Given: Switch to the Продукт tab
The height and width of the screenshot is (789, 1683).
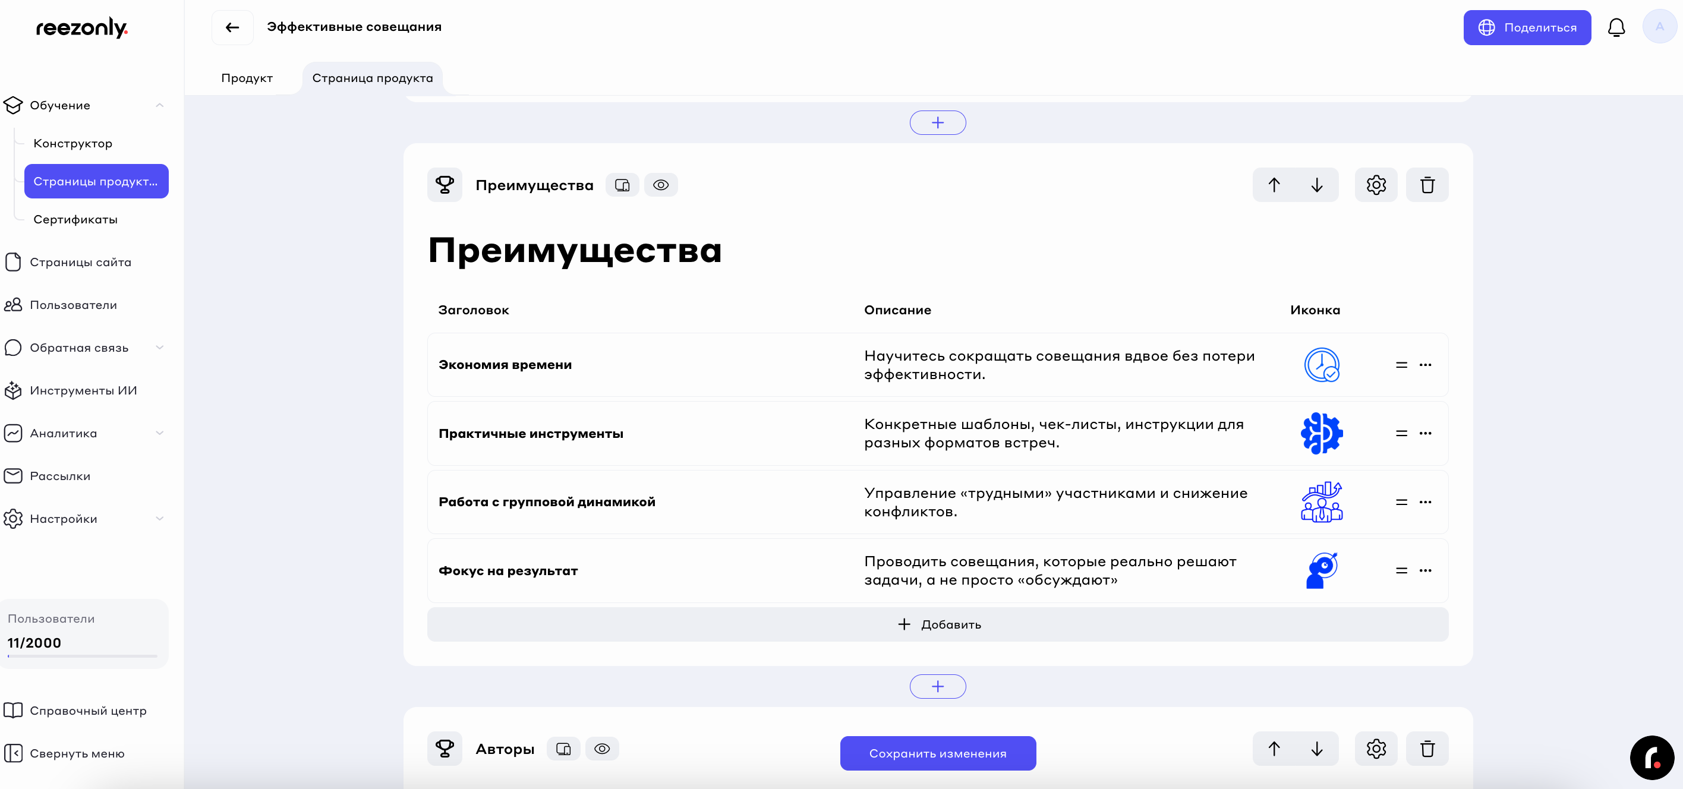Looking at the screenshot, I should coord(247,78).
